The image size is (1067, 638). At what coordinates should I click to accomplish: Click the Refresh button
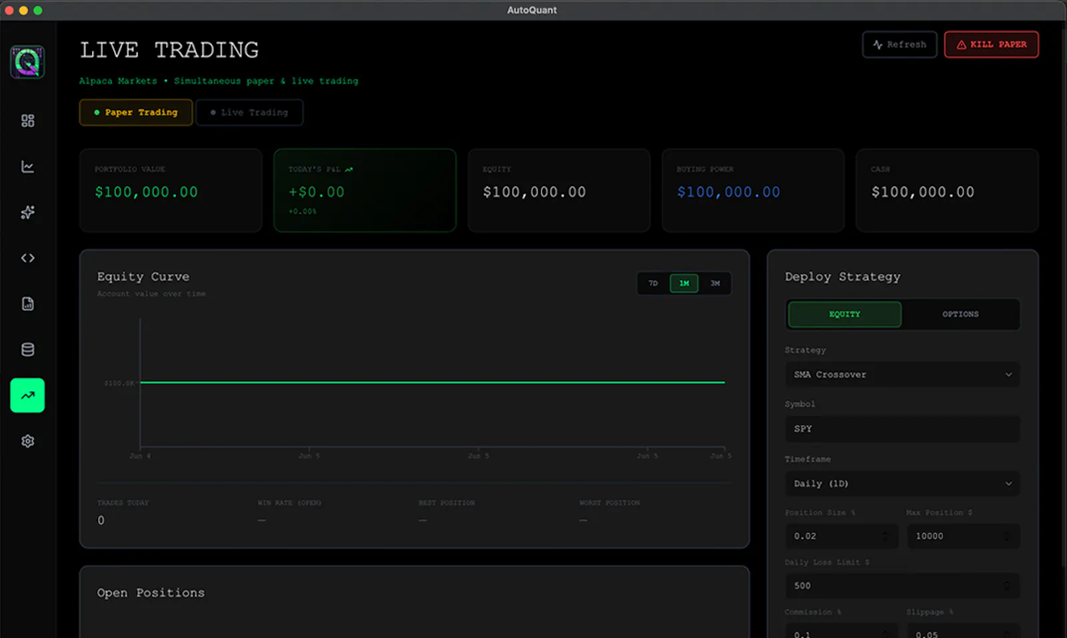[900, 45]
